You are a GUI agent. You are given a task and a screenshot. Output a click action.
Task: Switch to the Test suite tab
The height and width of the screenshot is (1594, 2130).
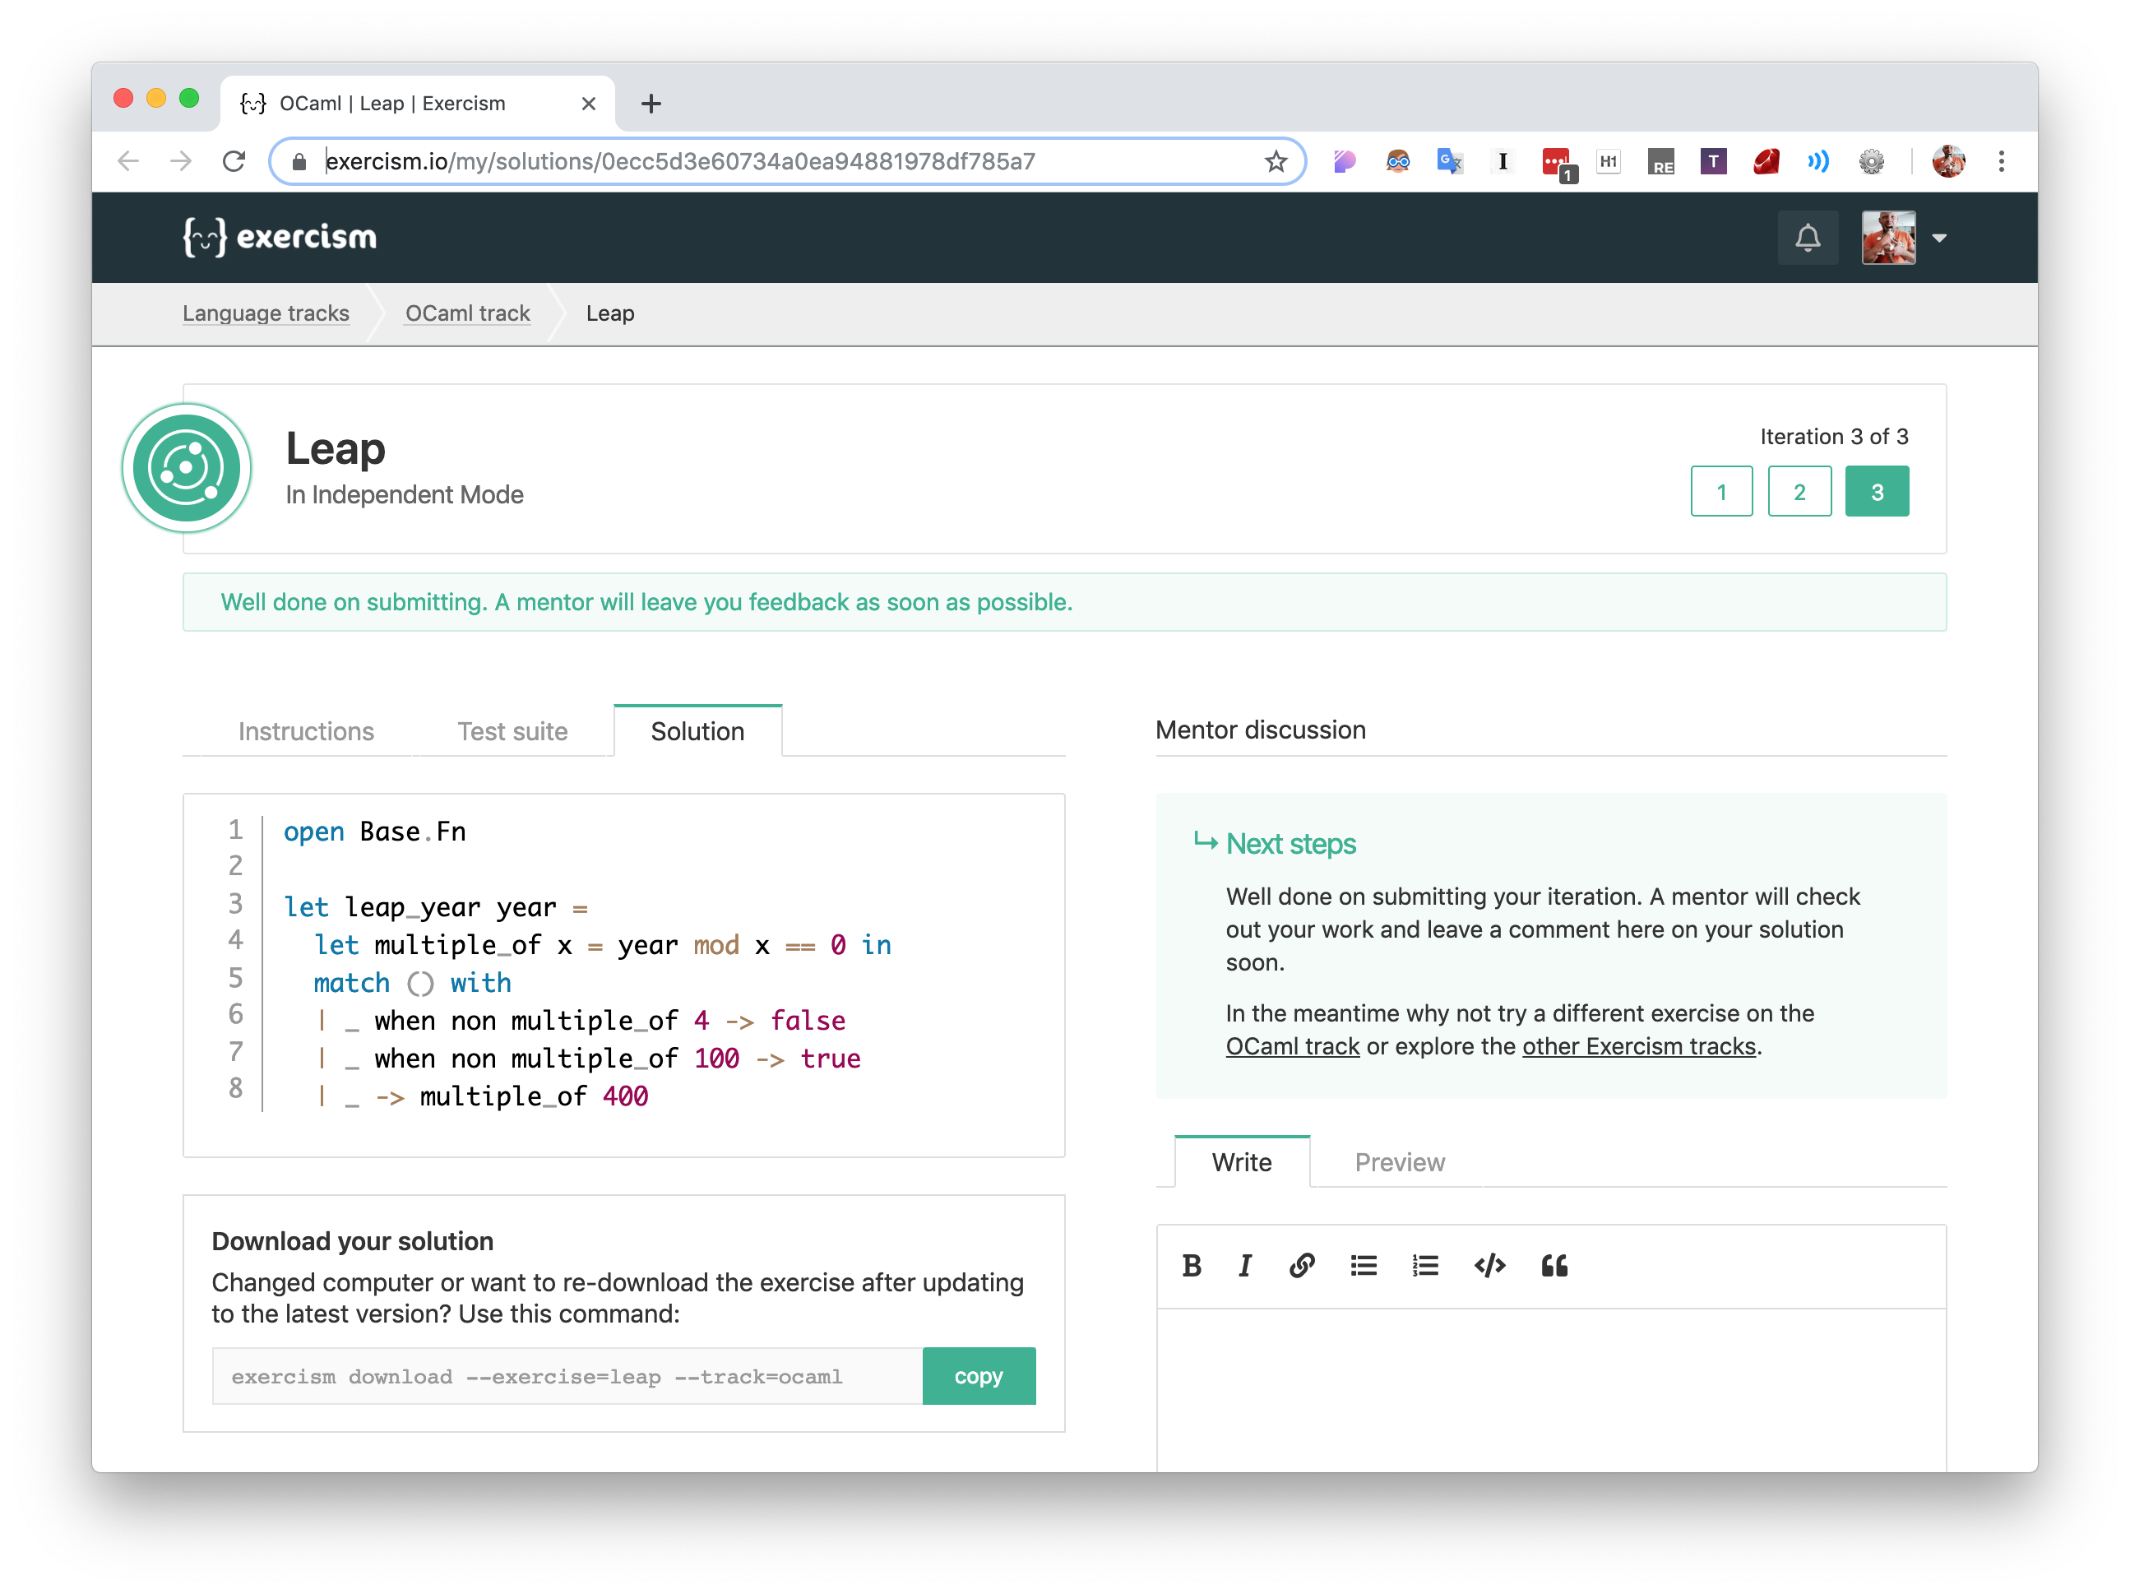point(512,731)
